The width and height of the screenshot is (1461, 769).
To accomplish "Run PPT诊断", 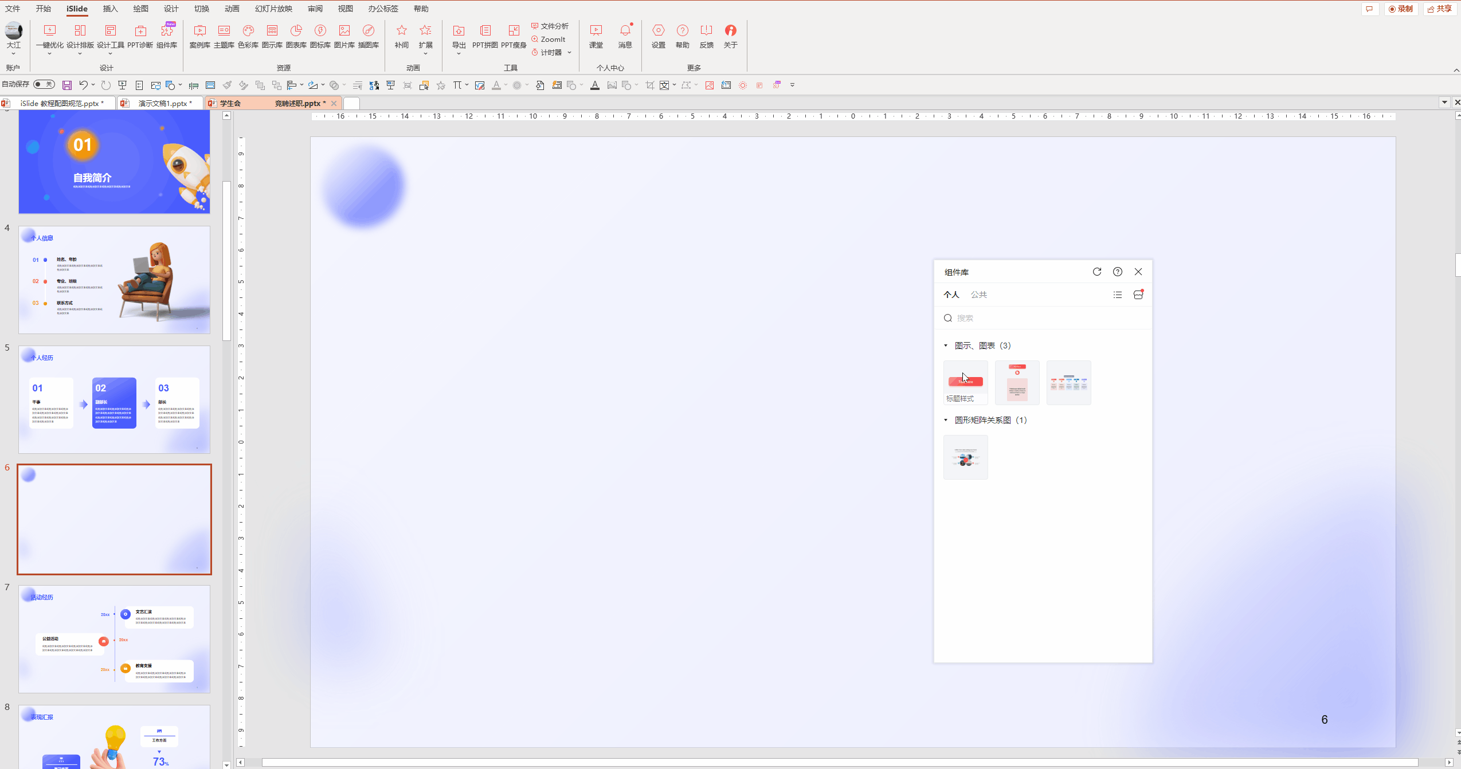I will tap(140, 37).
